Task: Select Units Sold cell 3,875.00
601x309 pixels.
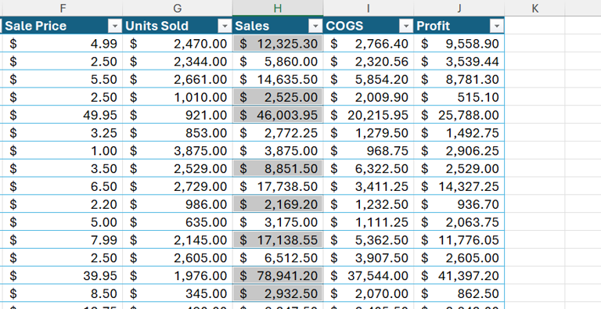Action: tap(178, 150)
